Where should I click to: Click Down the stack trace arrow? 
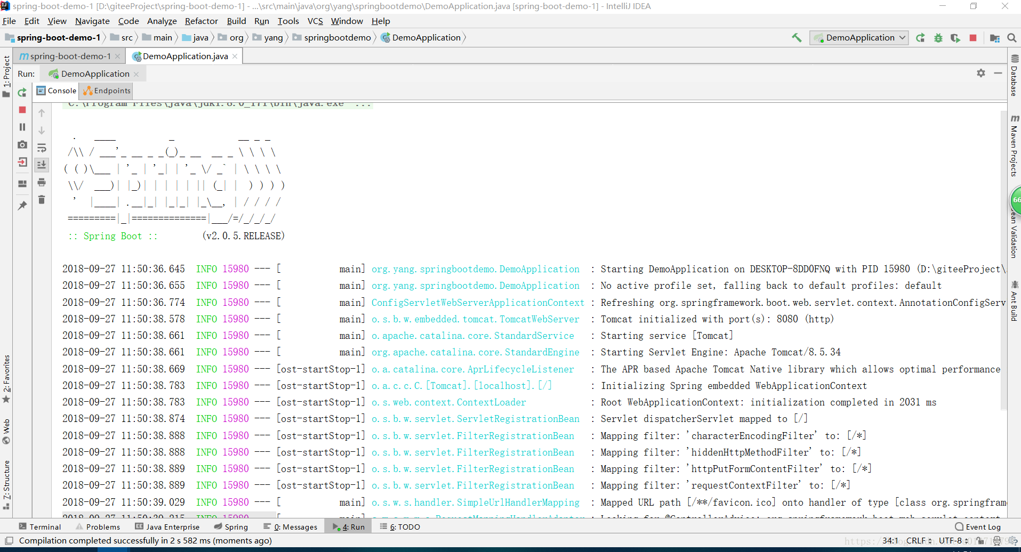(x=42, y=130)
